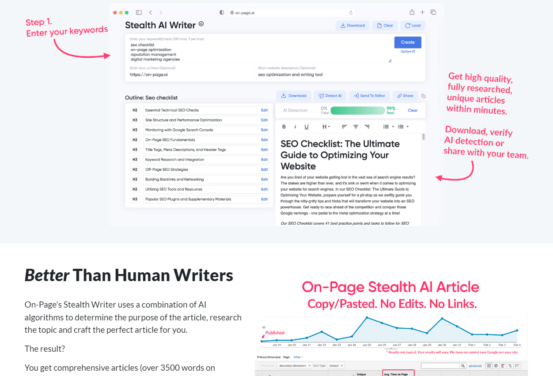This screenshot has height=376, width=553.
Task: Open the bulleted list style arrow
Action: [408, 127]
